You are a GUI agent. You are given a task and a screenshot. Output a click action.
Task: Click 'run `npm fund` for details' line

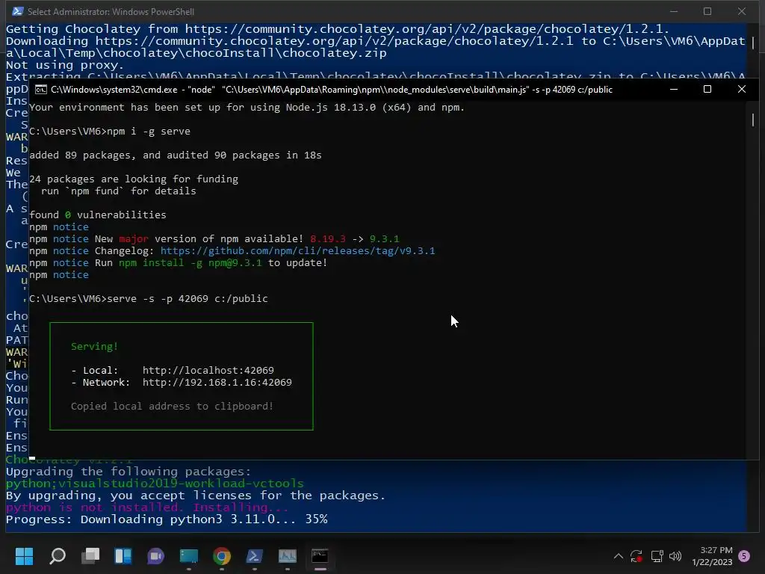[119, 191]
